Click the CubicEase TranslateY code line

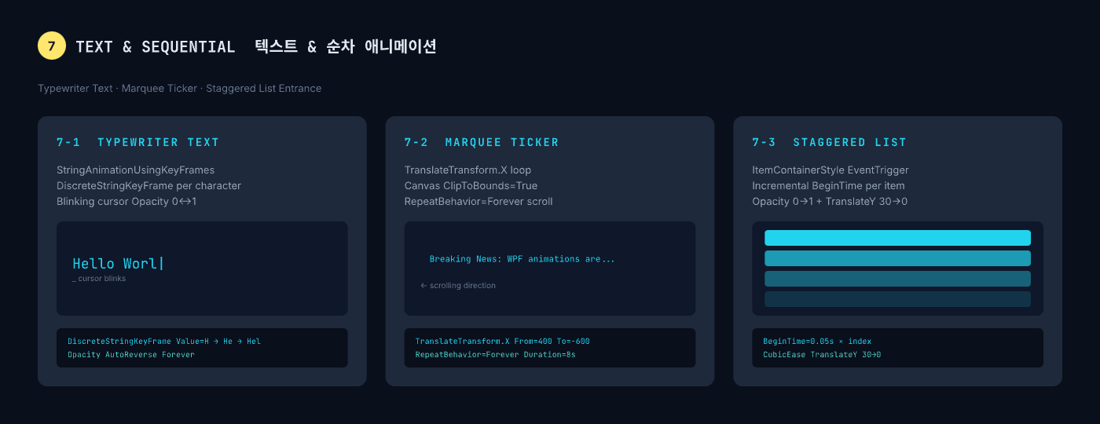(x=822, y=355)
